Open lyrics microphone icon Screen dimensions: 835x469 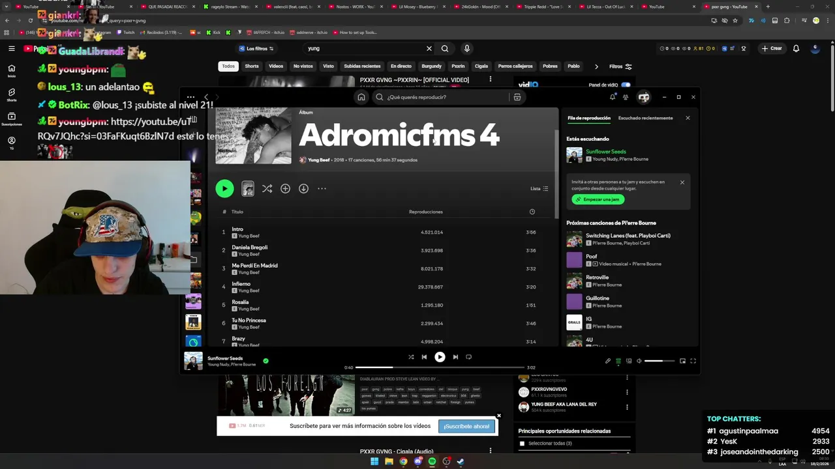[608, 361]
